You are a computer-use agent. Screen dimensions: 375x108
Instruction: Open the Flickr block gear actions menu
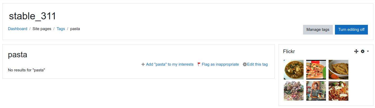[363, 52]
